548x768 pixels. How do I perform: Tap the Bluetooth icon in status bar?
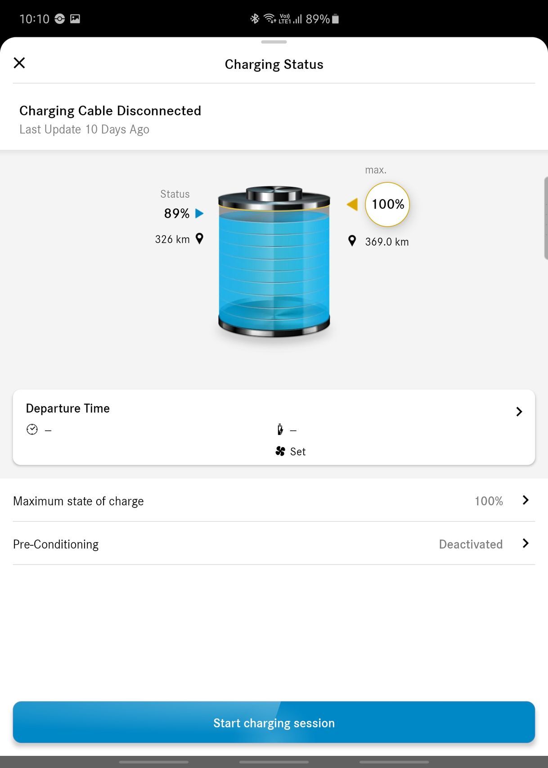255,19
